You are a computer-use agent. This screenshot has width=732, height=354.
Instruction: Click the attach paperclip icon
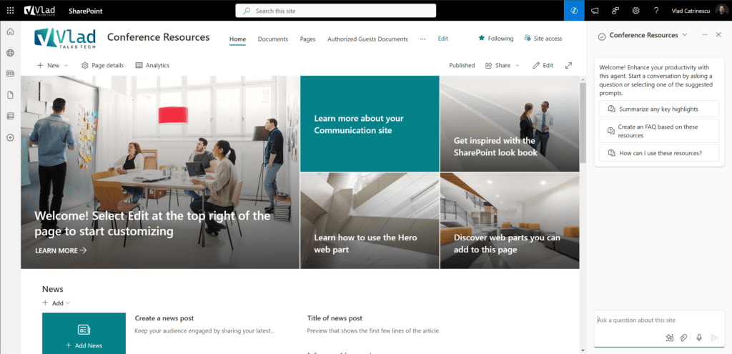683,338
